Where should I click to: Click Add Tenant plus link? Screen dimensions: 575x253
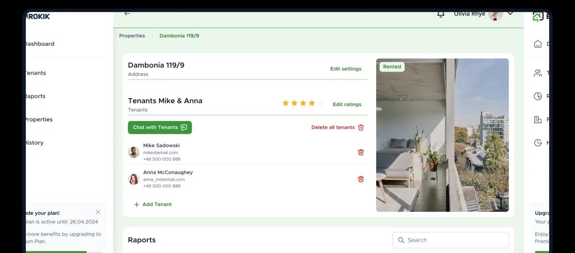(152, 204)
